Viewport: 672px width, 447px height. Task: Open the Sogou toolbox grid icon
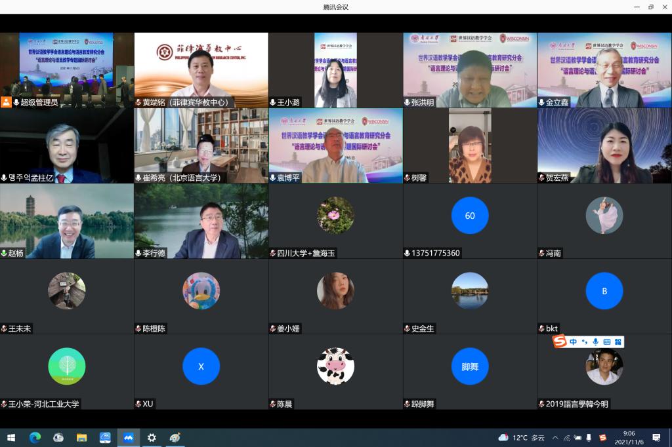(x=618, y=341)
